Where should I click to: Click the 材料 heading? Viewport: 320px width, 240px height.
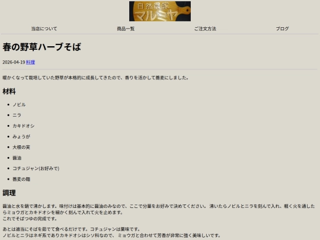coord(9,91)
